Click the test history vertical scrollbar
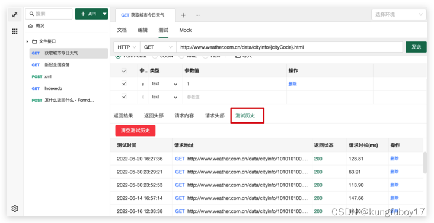This screenshot has width=434, height=223. tap(425, 163)
